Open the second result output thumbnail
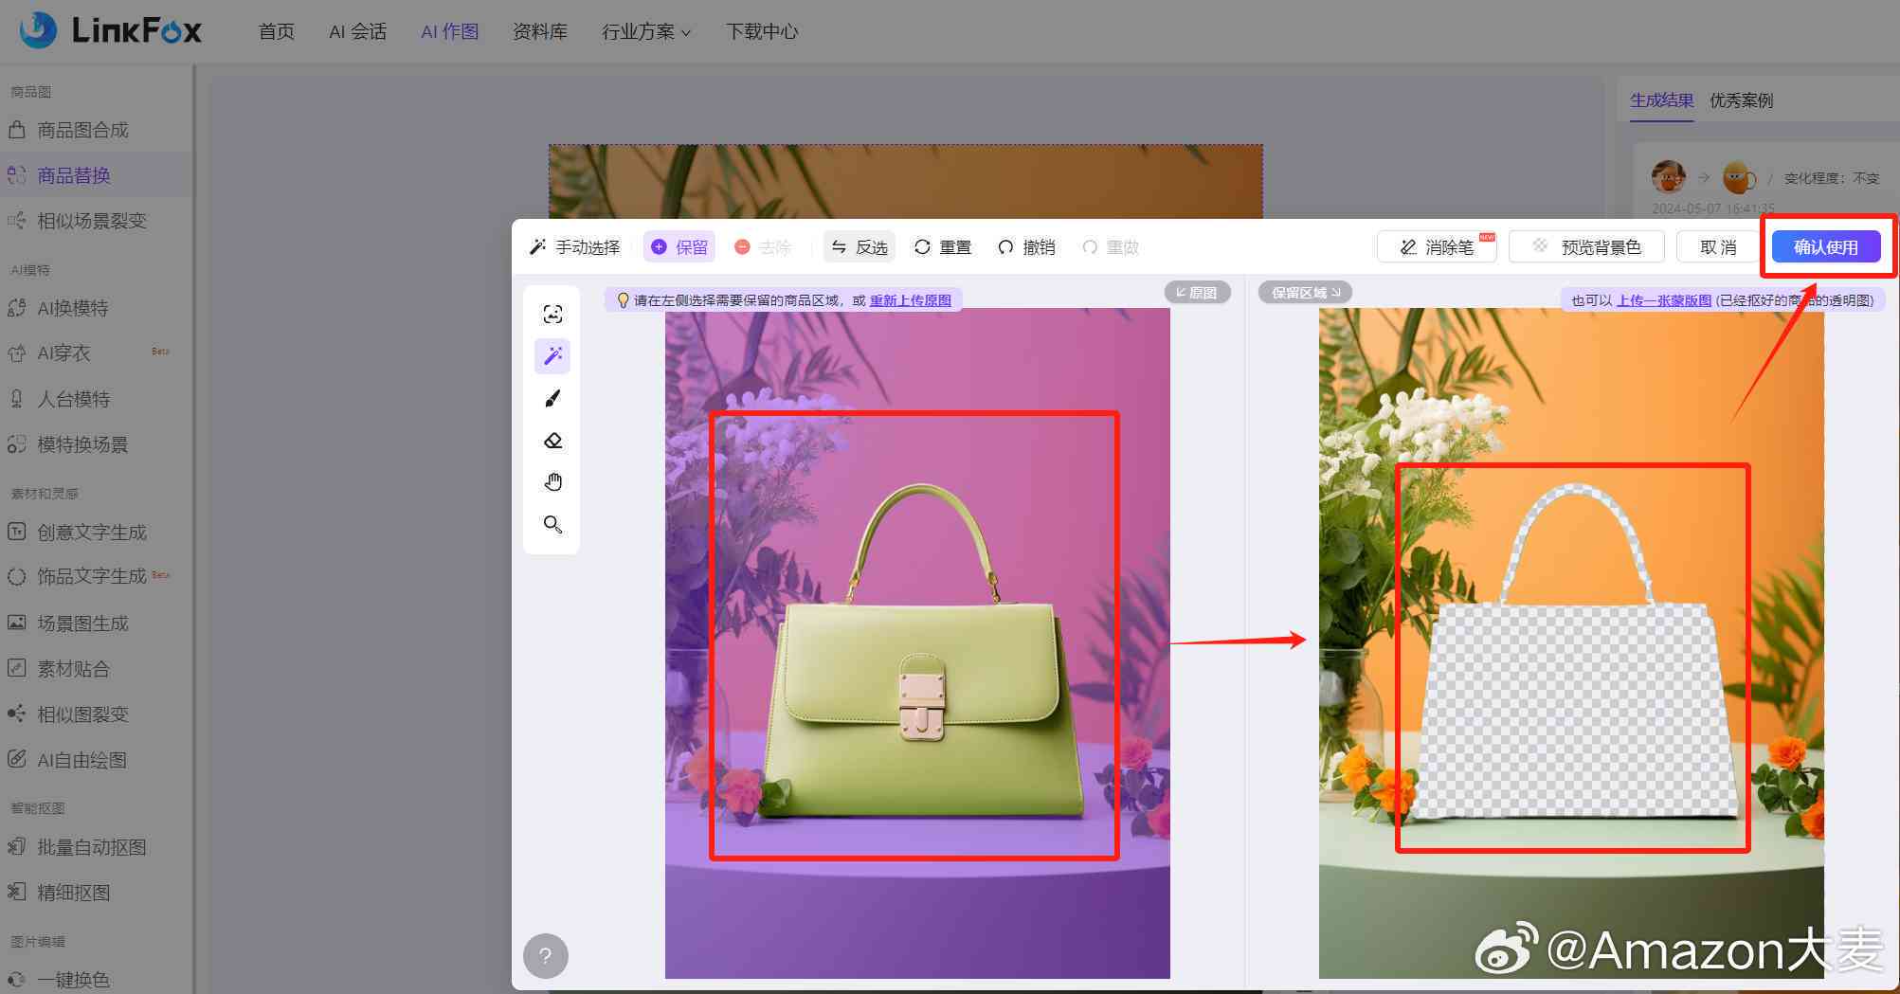1900x994 pixels. (1739, 177)
